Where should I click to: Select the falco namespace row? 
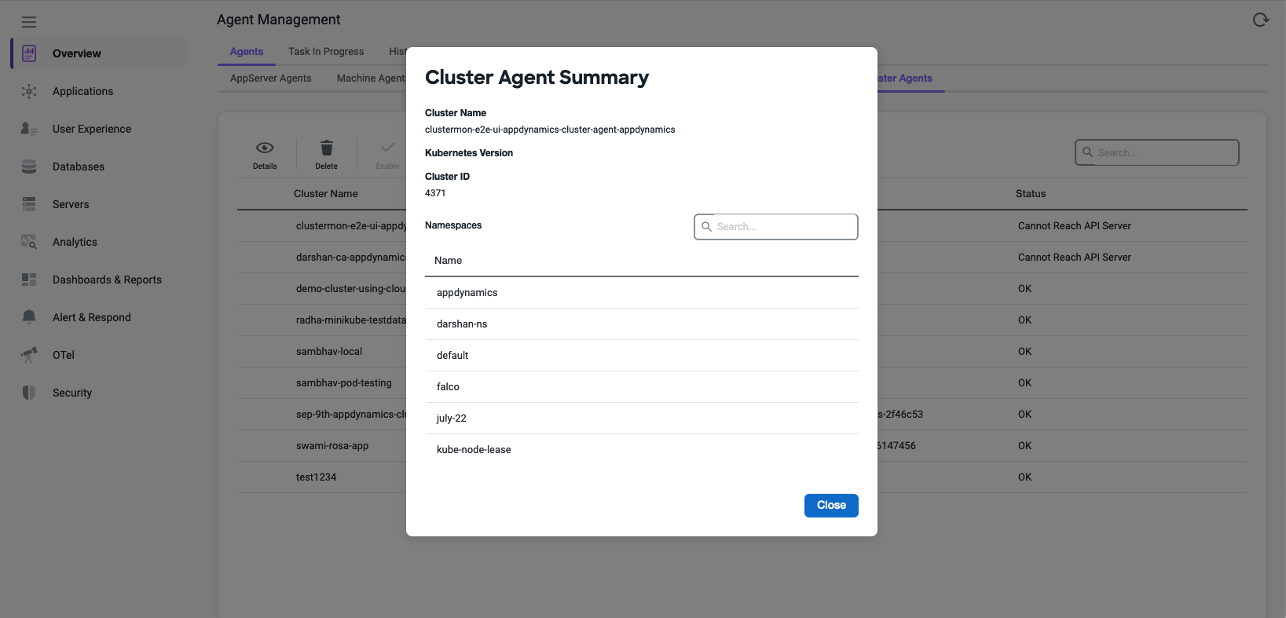tap(642, 387)
